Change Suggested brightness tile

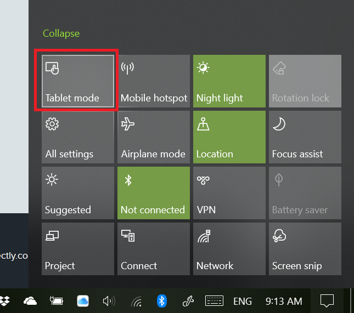tap(78, 193)
